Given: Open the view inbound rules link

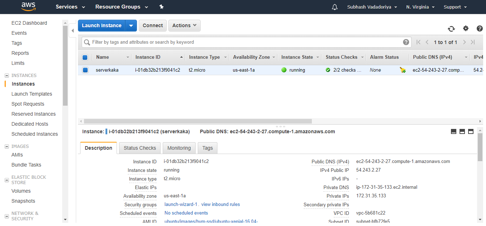Looking at the screenshot, I should point(221,205).
